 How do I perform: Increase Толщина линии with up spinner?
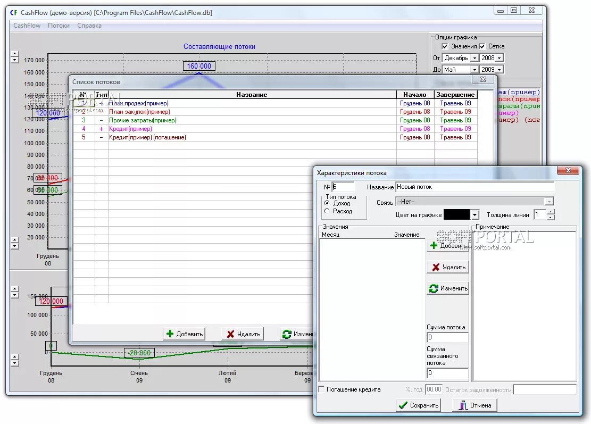pos(551,212)
